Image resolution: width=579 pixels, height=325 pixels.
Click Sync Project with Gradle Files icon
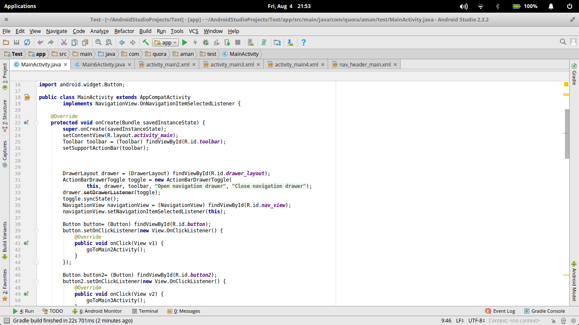(264, 42)
